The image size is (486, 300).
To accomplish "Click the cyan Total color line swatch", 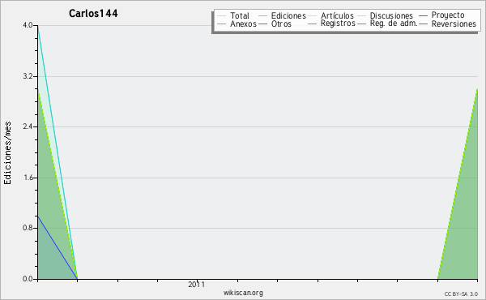I will [222, 15].
